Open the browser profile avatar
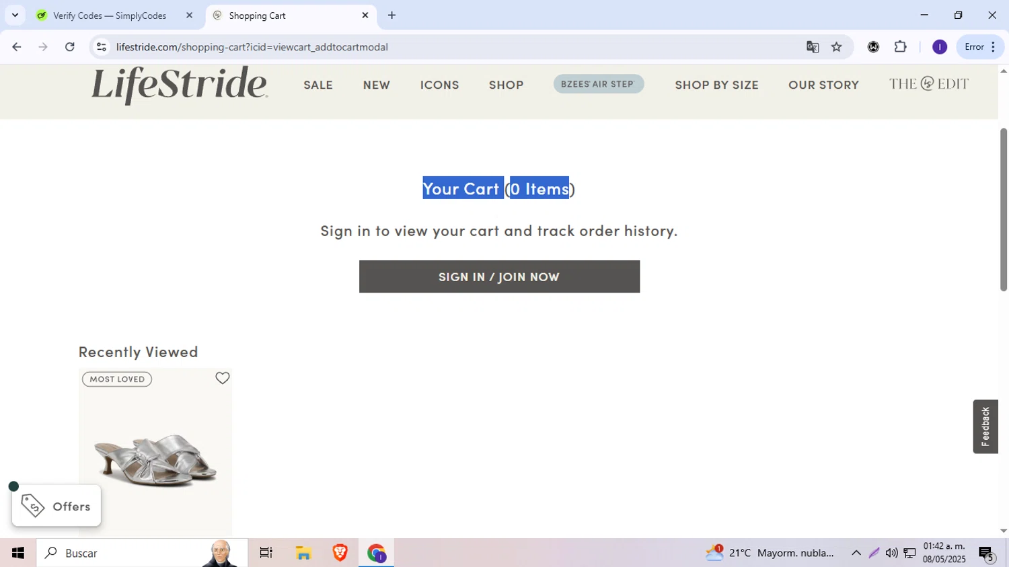This screenshot has height=567, width=1009. tap(940, 47)
